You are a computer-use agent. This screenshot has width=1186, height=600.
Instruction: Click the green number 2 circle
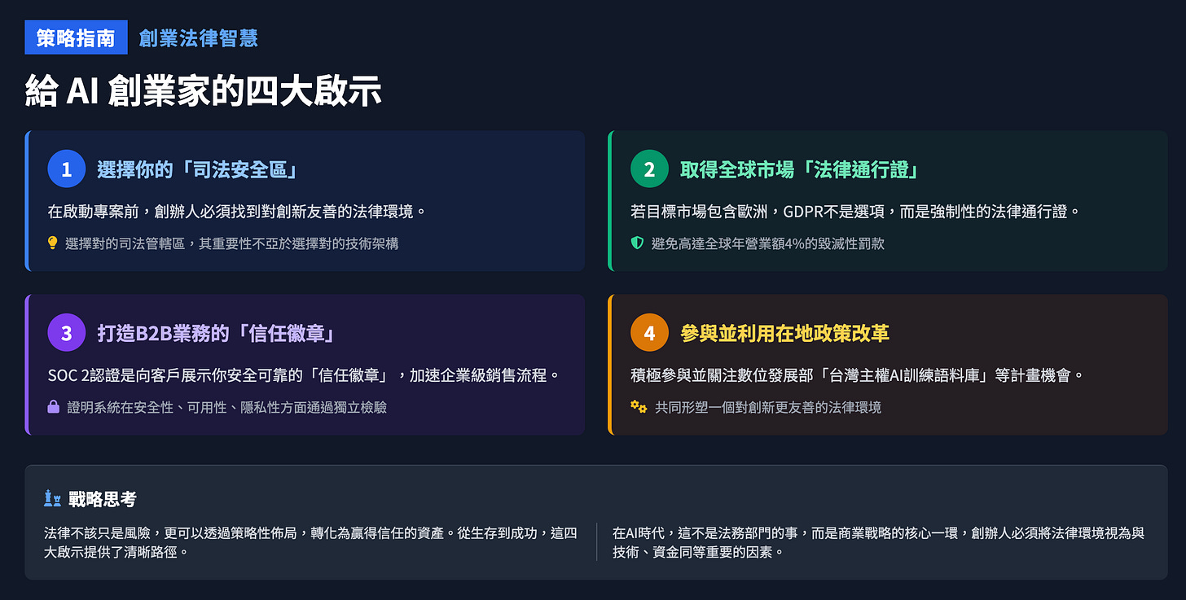coord(649,169)
